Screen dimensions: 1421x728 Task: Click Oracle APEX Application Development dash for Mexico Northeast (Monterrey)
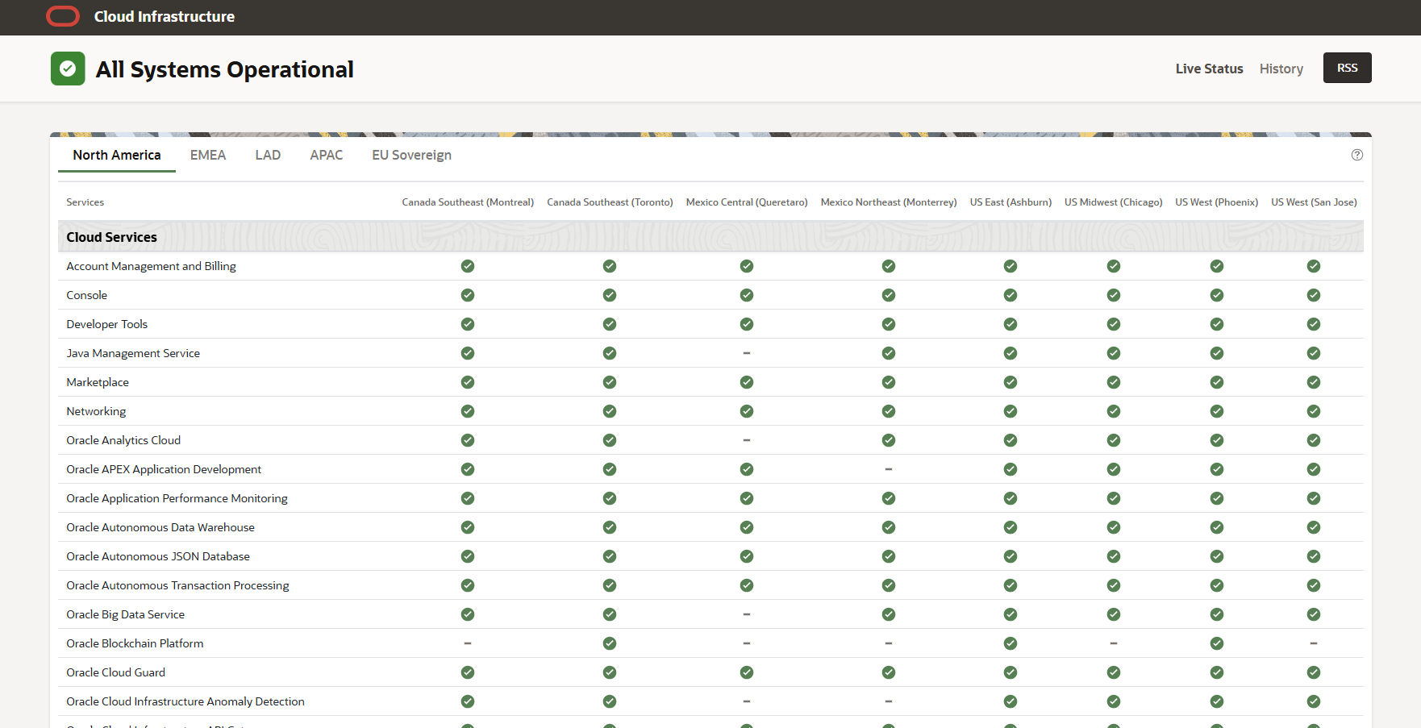tap(889, 469)
